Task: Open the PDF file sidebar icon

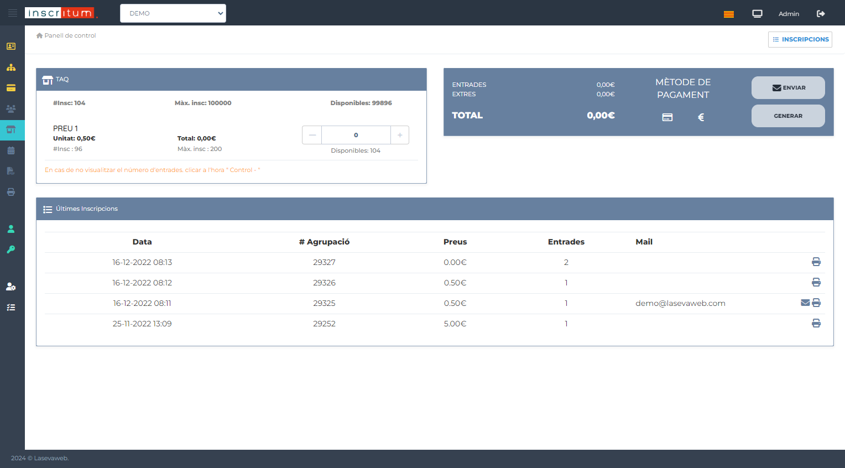Action: pos(11,171)
